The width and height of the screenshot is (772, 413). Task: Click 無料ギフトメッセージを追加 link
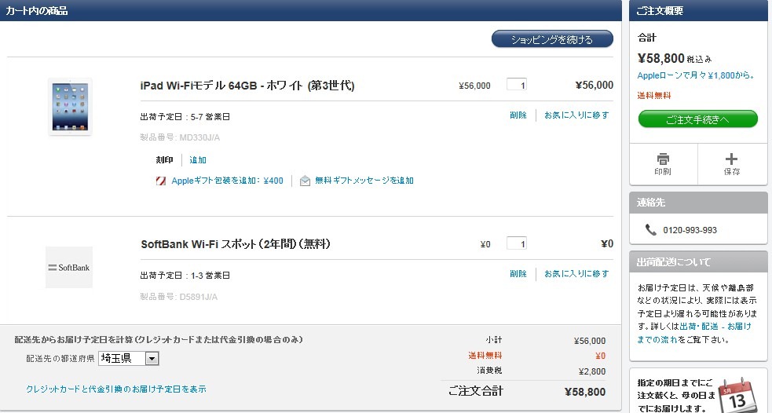364,181
